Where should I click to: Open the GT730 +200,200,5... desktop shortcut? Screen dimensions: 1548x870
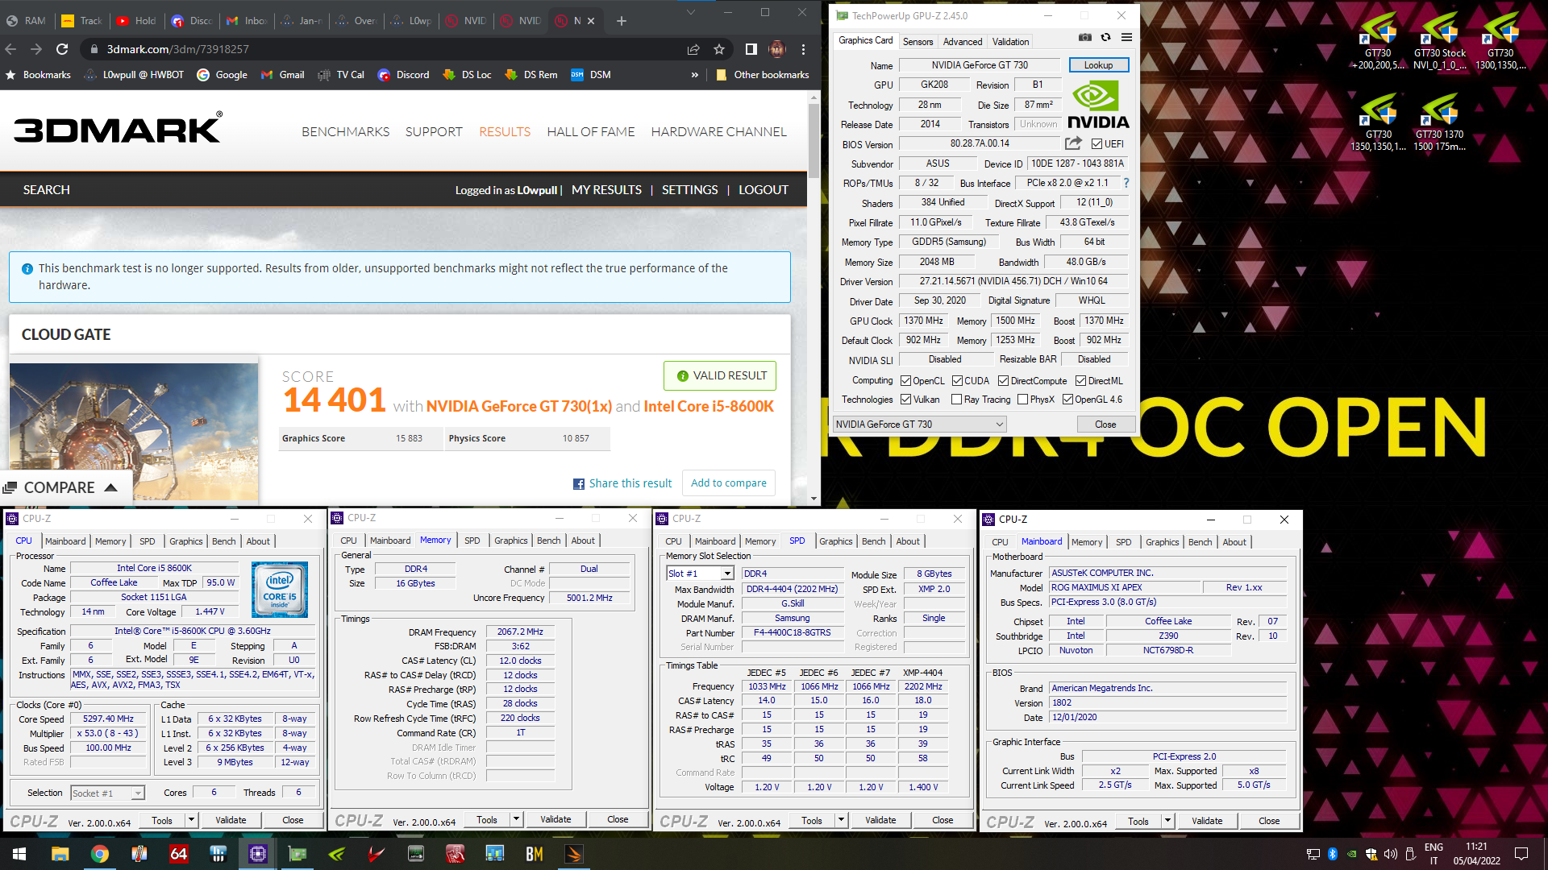pyautogui.click(x=1378, y=42)
